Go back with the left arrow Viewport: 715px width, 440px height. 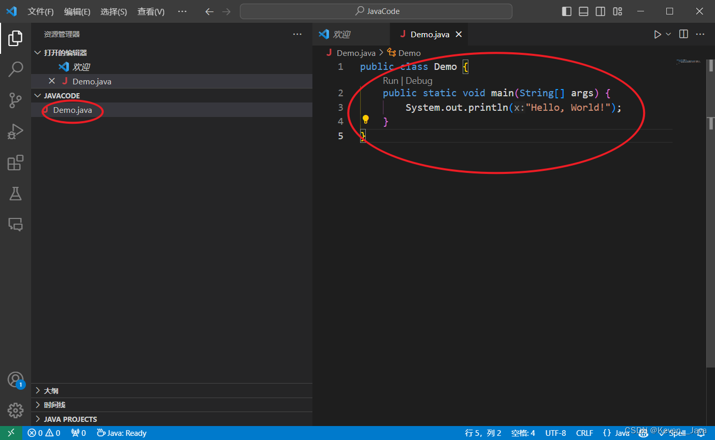(209, 11)
